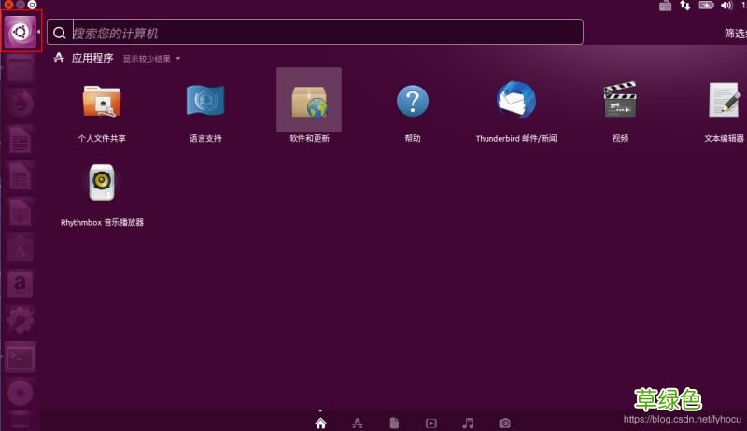This screenshot has height=431, width=747.
Task: Click the search magnifier icon
Action: point(60,33)
